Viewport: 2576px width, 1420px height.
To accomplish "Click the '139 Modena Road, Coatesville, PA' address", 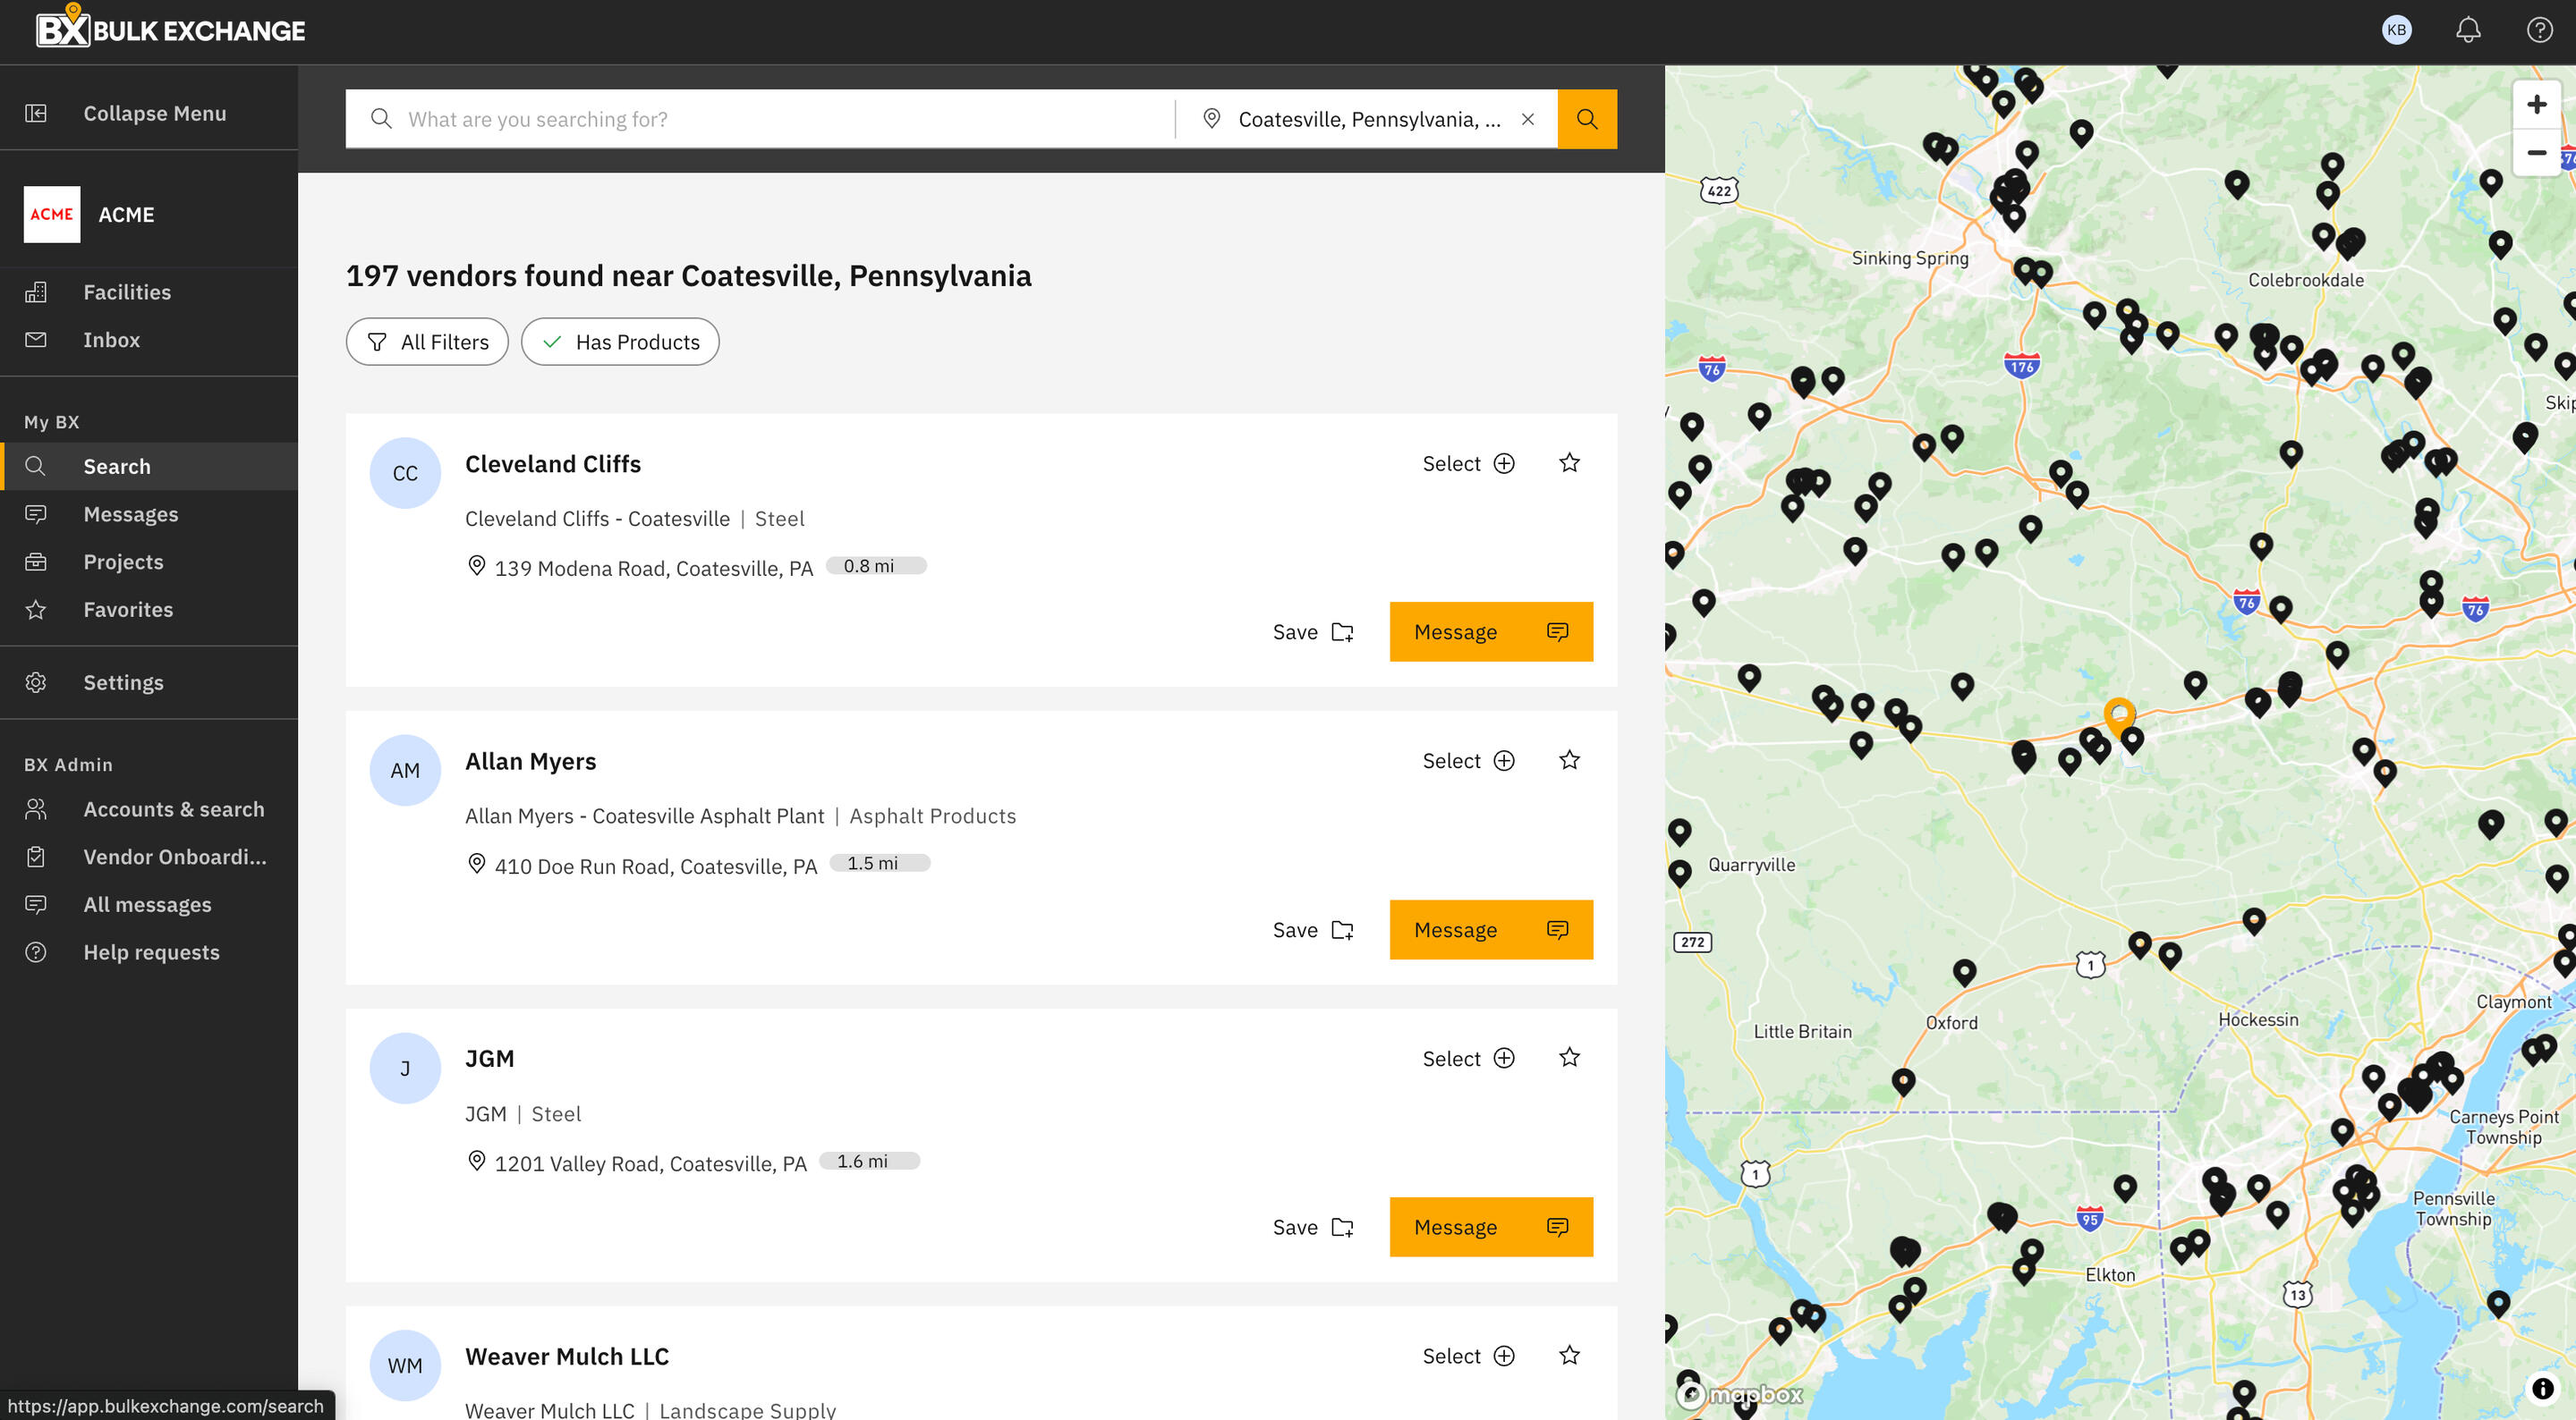I will [654, 568].
